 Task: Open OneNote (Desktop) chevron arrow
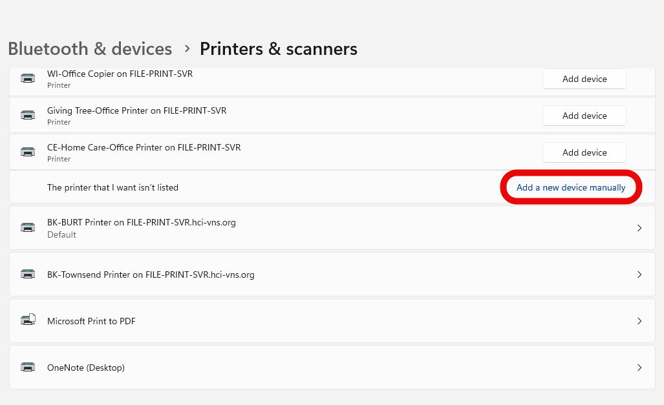pyautogui.click(x=639, y=368)
